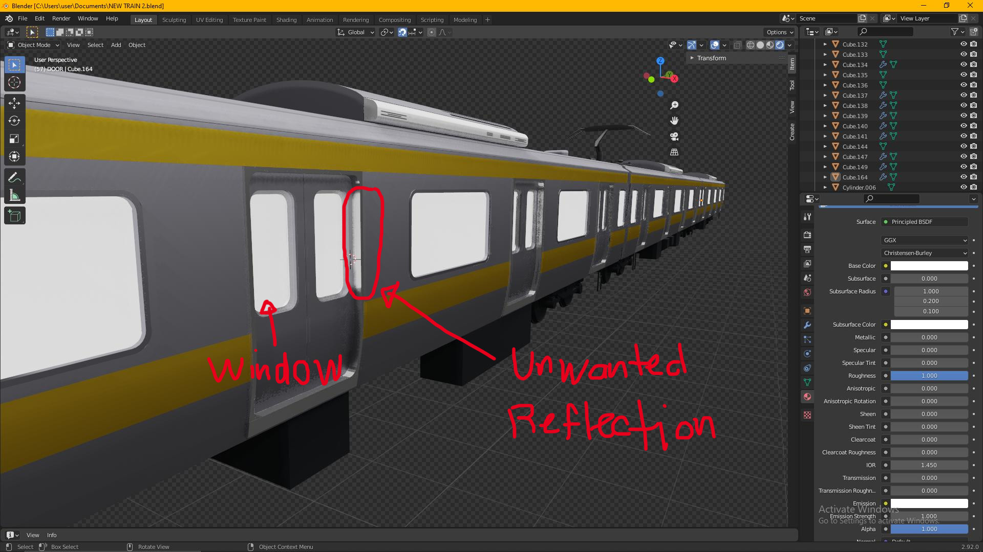
Task: Select the Move tool in toolbar
Action: click(x=15, y=102)
